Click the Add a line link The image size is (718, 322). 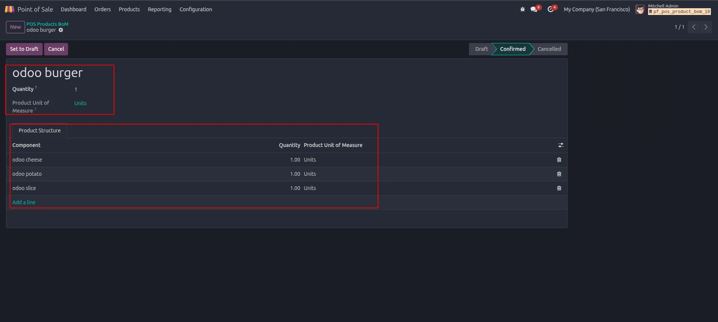[x=24, y=202]
